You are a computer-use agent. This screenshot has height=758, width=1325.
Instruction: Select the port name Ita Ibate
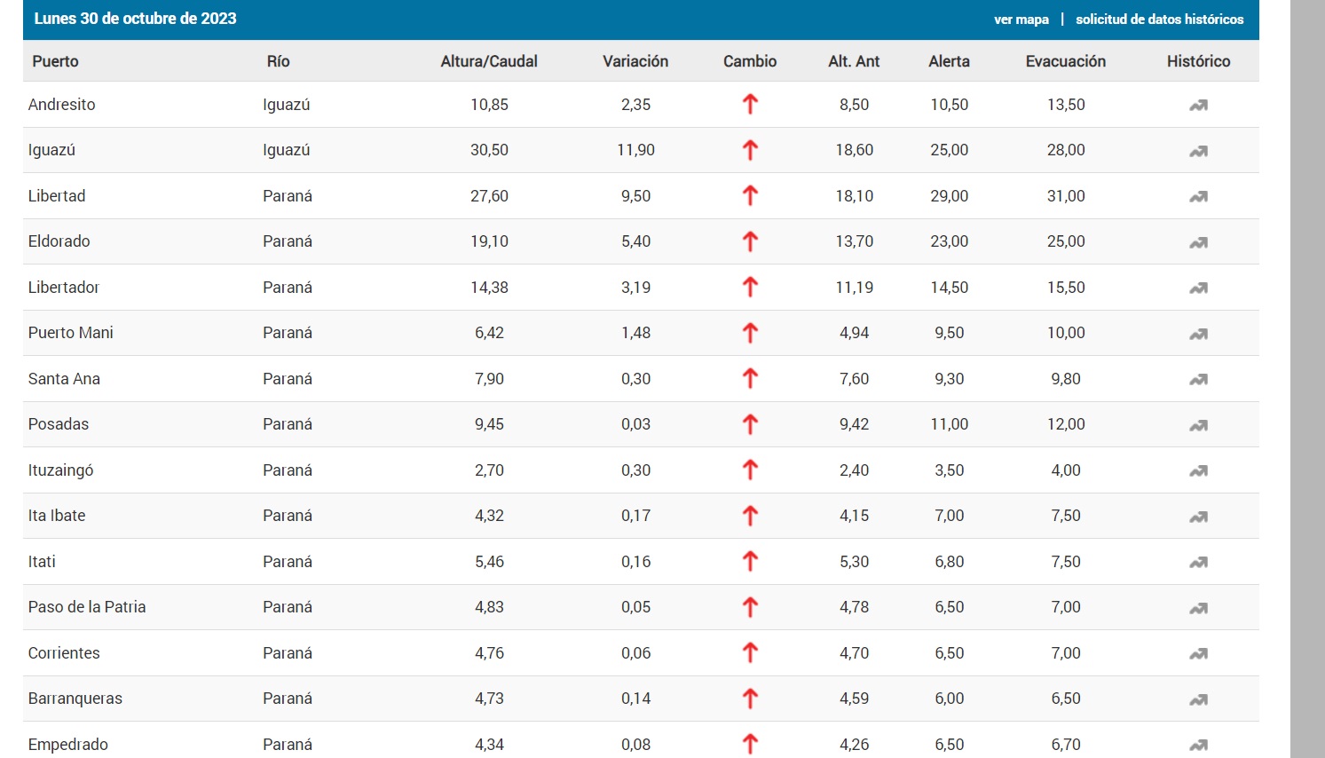[57, 516]
